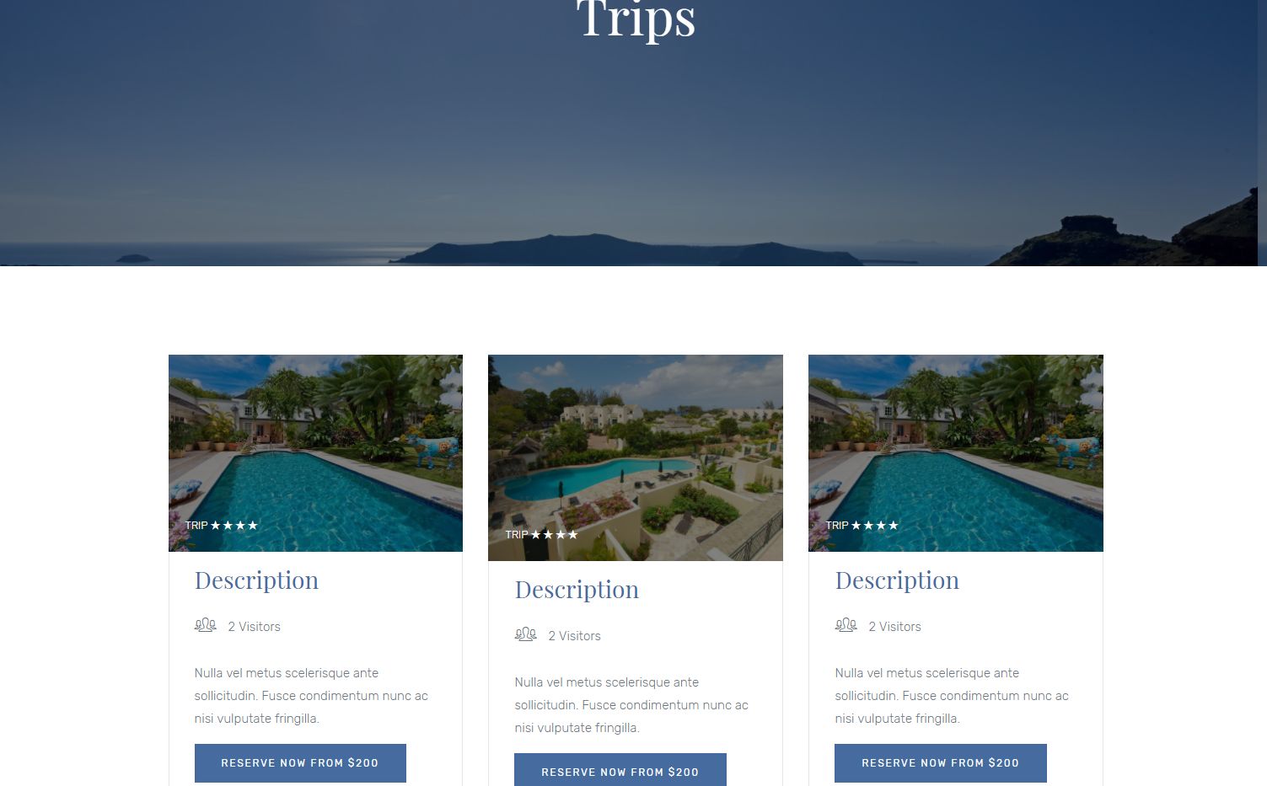This screenshot has height=786, width=1267.
Task: Open the third card's Description heading
Action: (x=897, y=580)
